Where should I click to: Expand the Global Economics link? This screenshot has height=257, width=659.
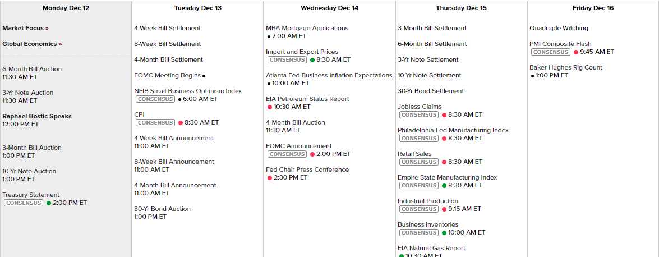pyautogui.click(x=32, y=44)
